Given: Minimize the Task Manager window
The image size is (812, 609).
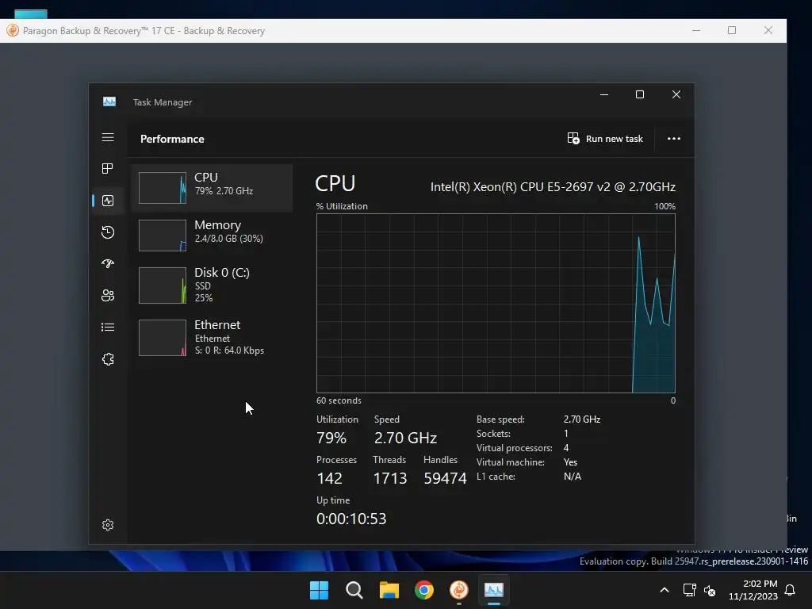Looking at the screenshot, I should (603, 95).
